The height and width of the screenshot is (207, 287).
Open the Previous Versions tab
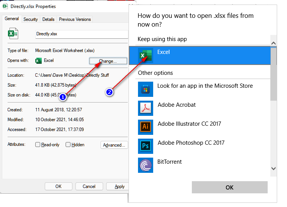(x=75, y=19)
